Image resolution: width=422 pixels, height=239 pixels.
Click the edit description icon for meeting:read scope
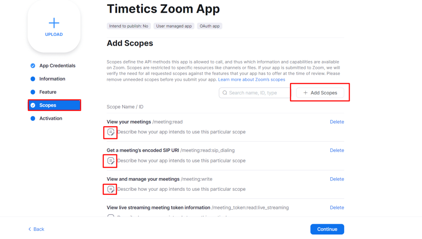tap(110, 132)
